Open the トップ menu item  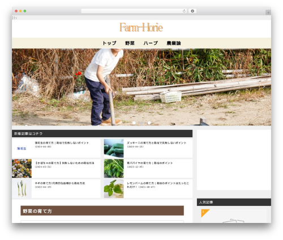point(109,43)
